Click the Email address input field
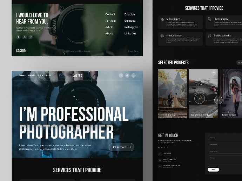The height and width of the screenshot is (181, 242). tap(225, 145)
